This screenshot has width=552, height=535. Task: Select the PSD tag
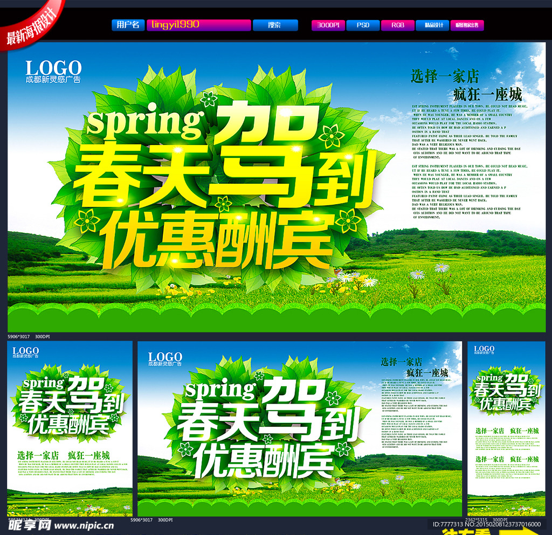(x=363, y=25)
